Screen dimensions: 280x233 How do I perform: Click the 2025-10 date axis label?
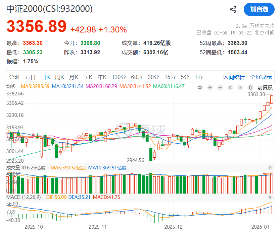[34, 227]
